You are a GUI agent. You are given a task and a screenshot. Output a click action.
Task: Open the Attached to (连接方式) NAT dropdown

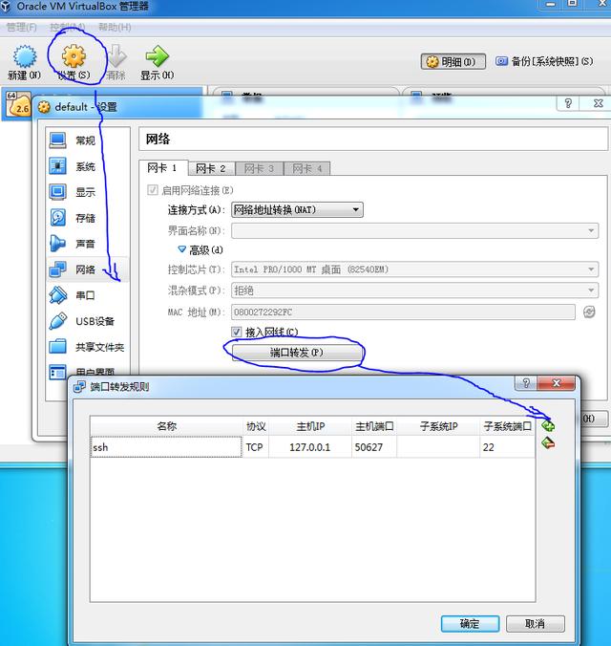coord(297,209)
